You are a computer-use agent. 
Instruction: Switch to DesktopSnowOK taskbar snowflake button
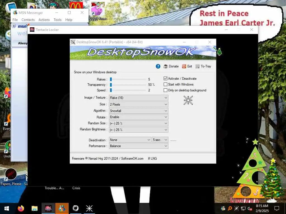tap(89, 208)
